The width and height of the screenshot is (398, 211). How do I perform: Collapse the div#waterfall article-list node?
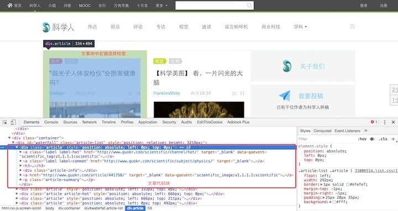click(13, 143)
